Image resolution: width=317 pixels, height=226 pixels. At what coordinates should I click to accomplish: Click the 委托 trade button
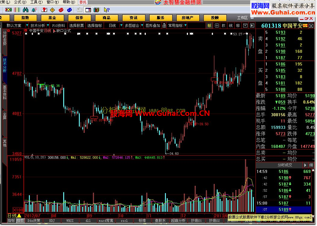[x=83, y=2]
